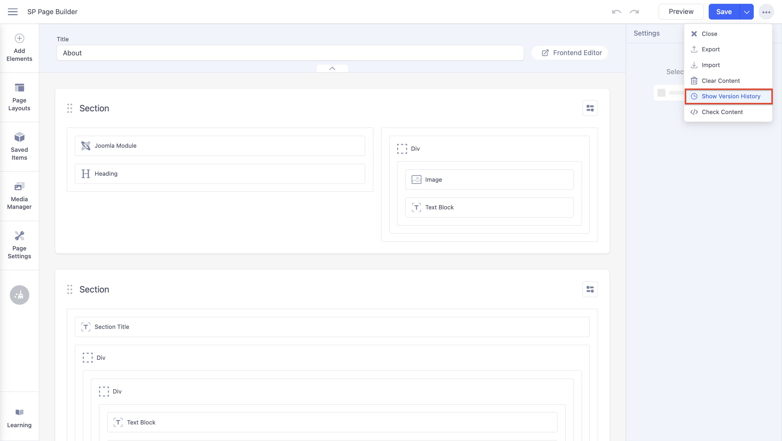Click the round magic broom button
Image resolution: width=782 pixels, height=441 pixels.
click(x=20, y=295)
